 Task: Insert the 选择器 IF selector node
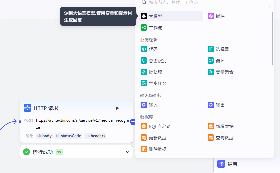pyautogui.click(x=218, y=49)
